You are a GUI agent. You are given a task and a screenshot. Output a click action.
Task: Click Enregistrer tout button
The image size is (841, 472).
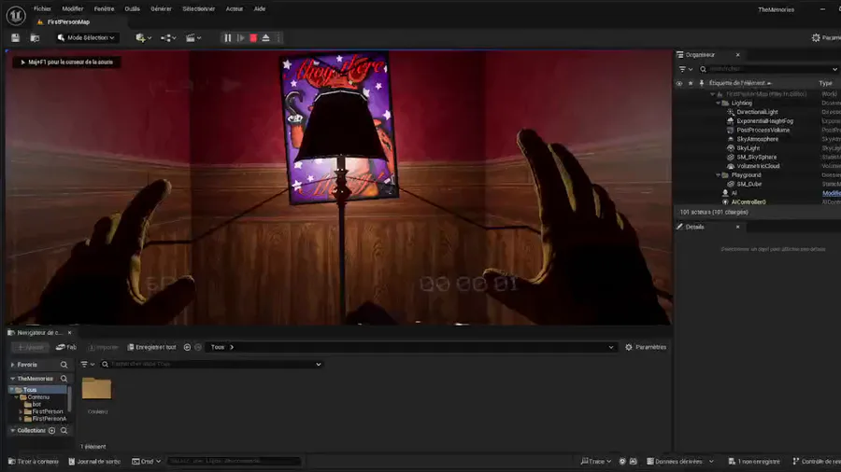coord(151,347)
